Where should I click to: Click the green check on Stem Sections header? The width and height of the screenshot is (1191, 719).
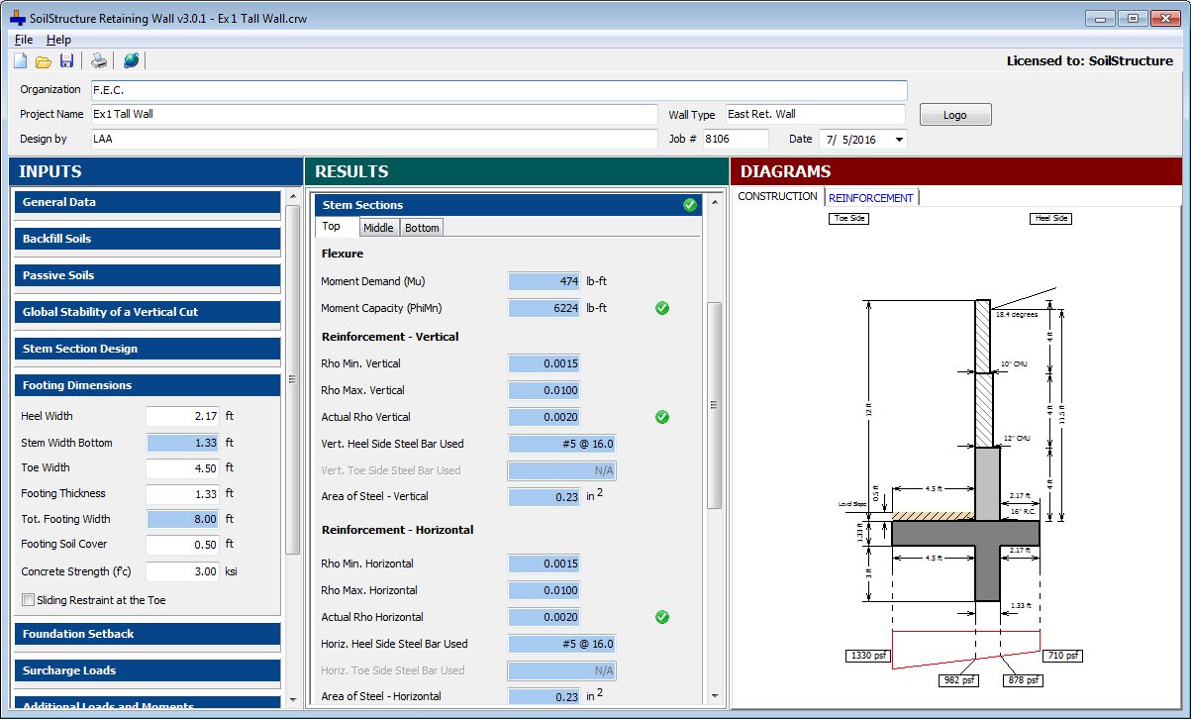(x=690, y=204)
